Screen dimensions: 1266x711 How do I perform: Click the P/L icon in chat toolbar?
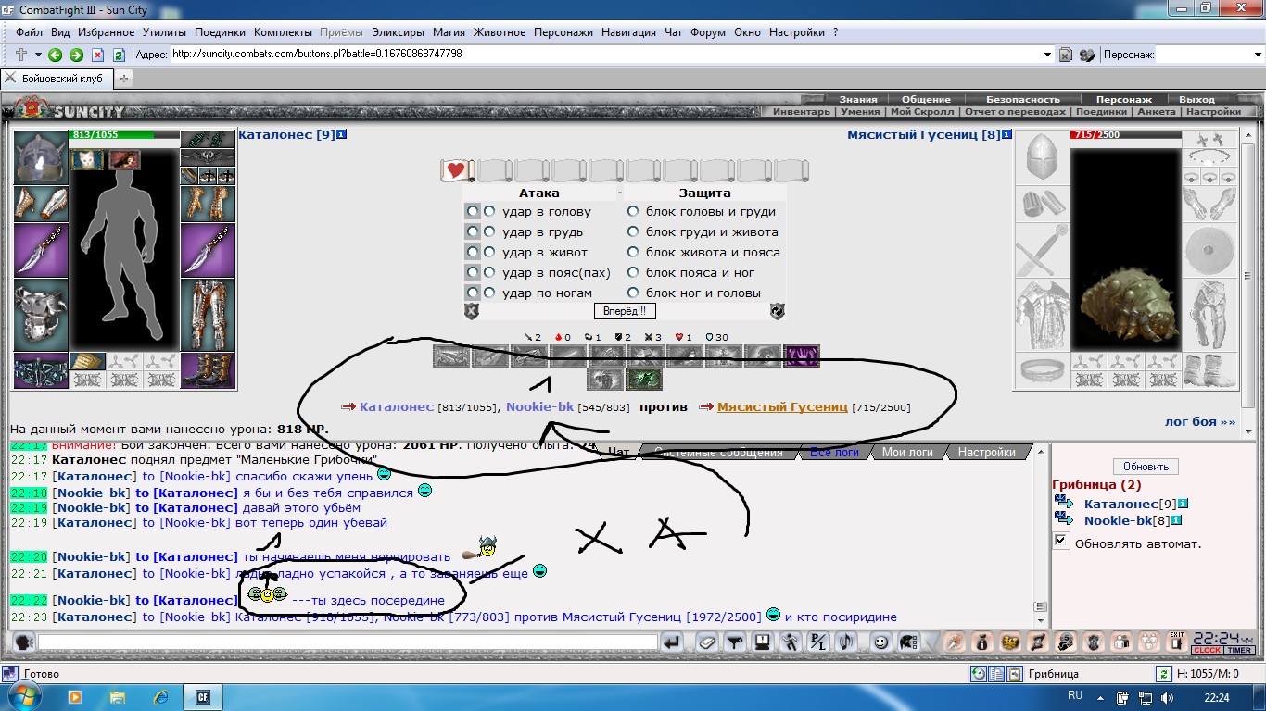[x=817, y=642]
